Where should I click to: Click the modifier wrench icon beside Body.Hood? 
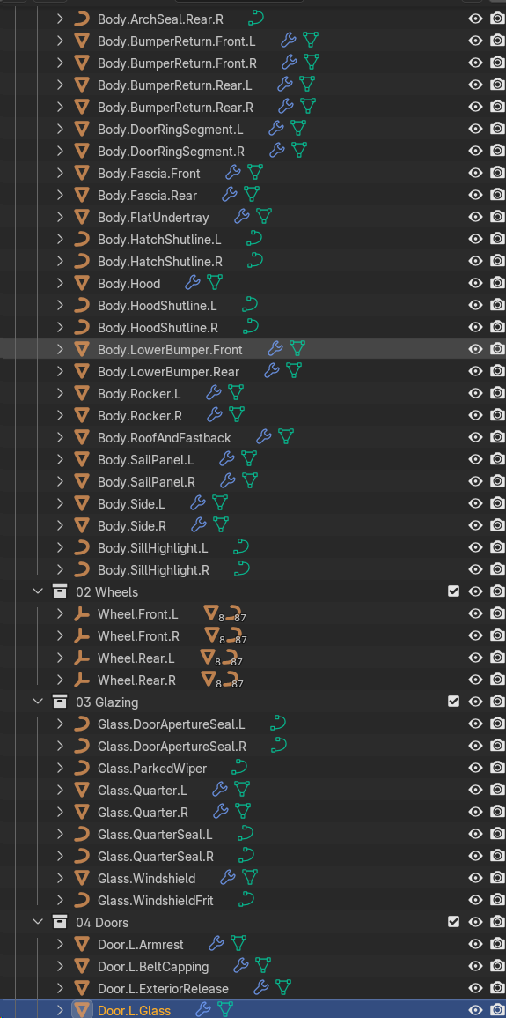(x=193, y=282)
